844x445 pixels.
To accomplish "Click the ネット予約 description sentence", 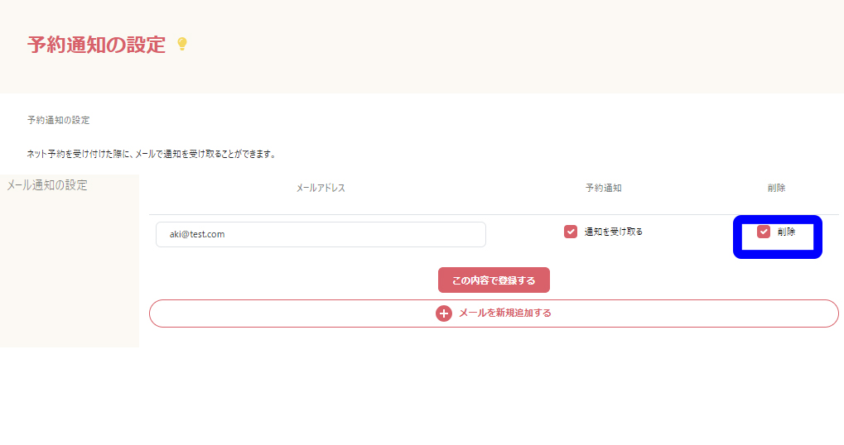I will coord(151,154).
